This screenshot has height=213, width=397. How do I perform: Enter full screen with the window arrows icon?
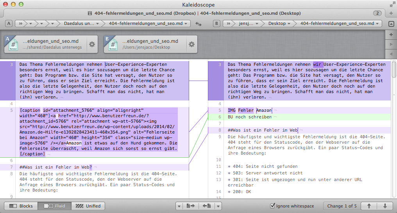[x=392, y=4]
